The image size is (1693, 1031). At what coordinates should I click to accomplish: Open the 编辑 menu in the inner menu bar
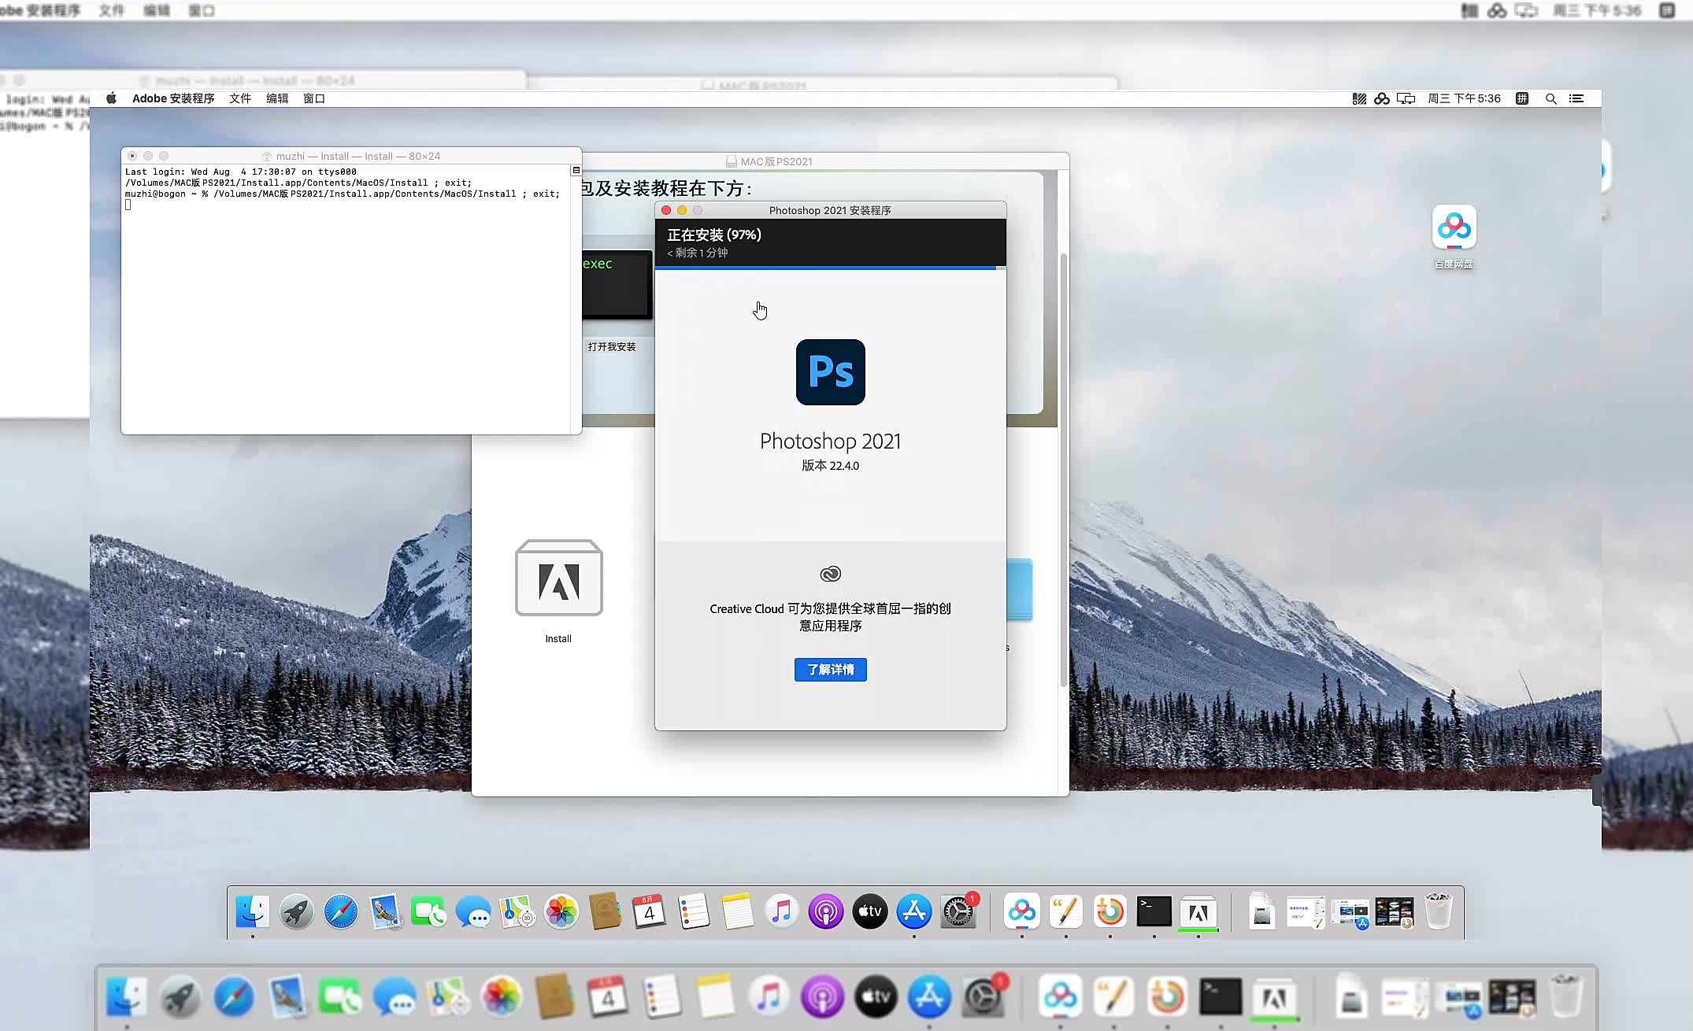point(277,98)
